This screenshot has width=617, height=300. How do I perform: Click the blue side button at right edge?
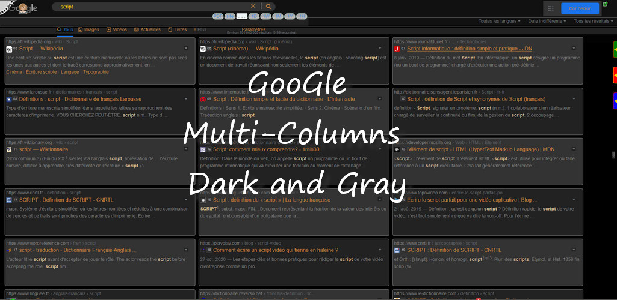coord(615,101)
